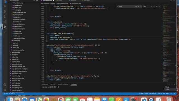Viewport: 179px width, 101px height.
Task: Expand the upgrade folder
Action: 15,43
